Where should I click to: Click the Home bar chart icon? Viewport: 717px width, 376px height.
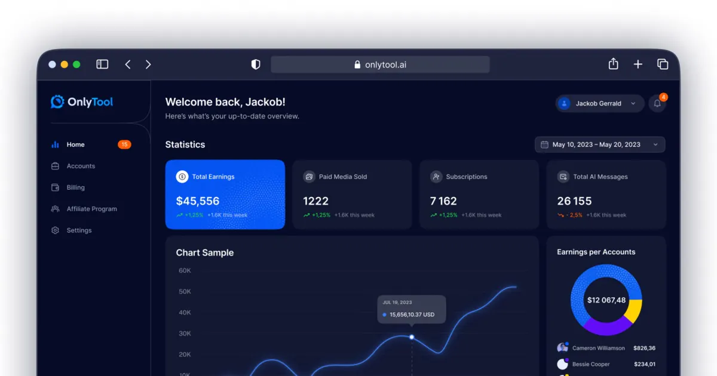pos(55,144)
